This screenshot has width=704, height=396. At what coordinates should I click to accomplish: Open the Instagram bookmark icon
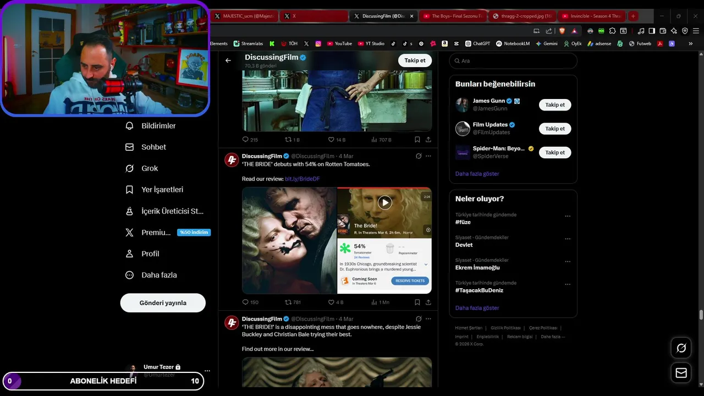point(318,43)
